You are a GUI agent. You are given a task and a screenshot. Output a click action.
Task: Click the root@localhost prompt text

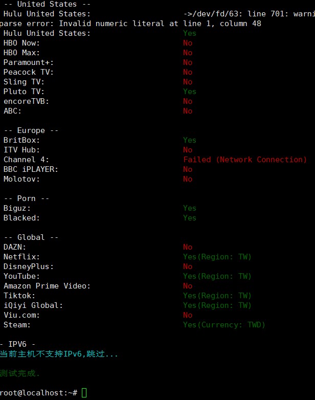(x=39, y=393)
